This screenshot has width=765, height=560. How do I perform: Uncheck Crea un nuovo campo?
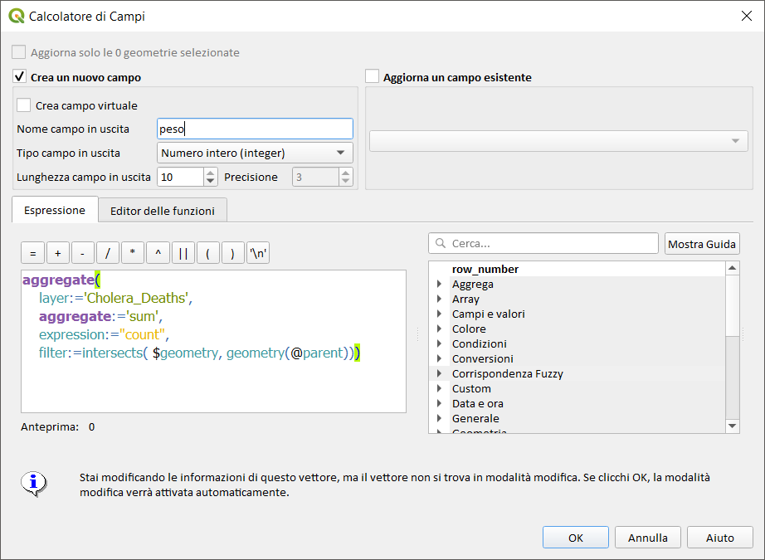21,77
